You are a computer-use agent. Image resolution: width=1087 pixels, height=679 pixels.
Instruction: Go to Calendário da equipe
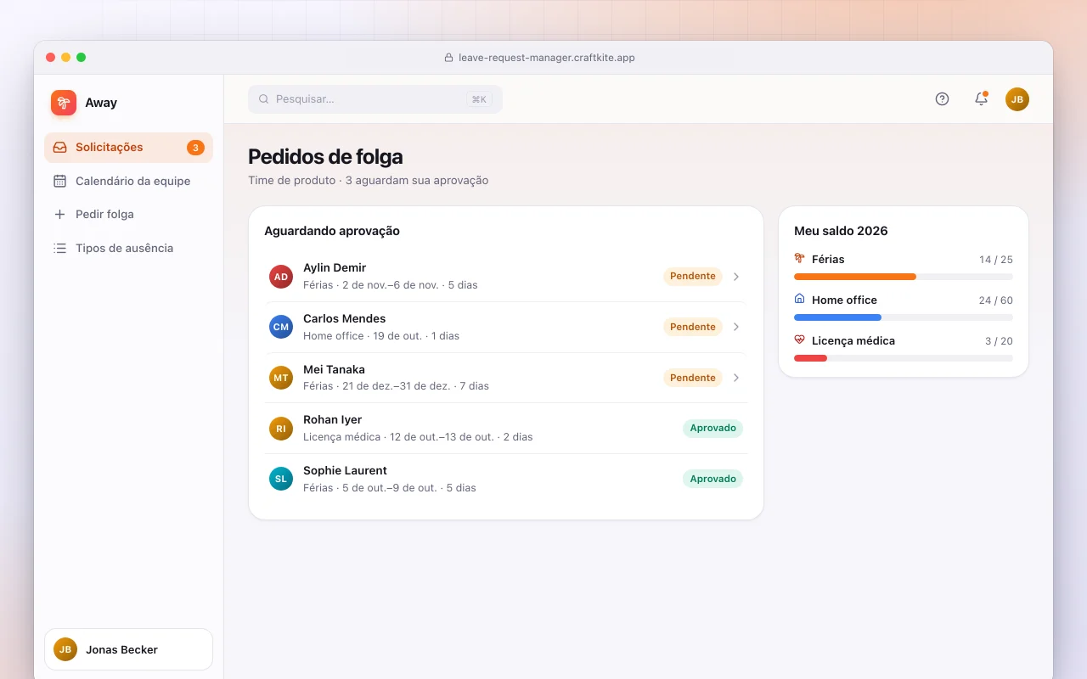click(x=128, y=181)
